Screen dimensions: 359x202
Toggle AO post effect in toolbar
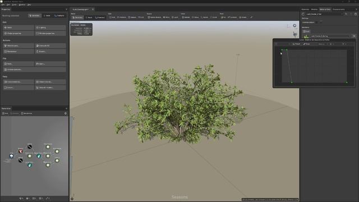tap(223, 17)
